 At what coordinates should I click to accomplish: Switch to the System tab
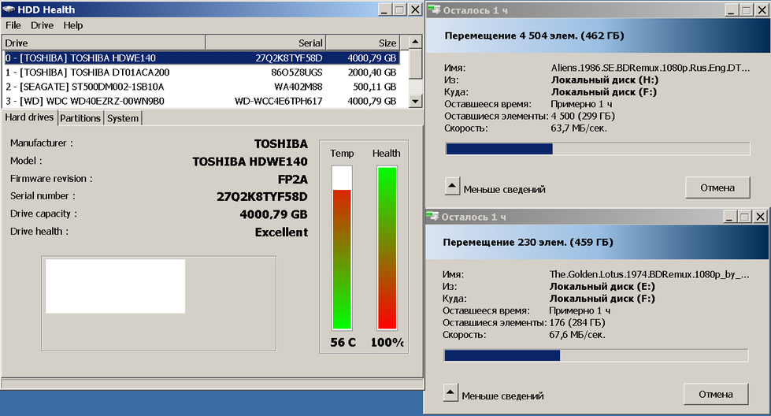click(123, 118)
